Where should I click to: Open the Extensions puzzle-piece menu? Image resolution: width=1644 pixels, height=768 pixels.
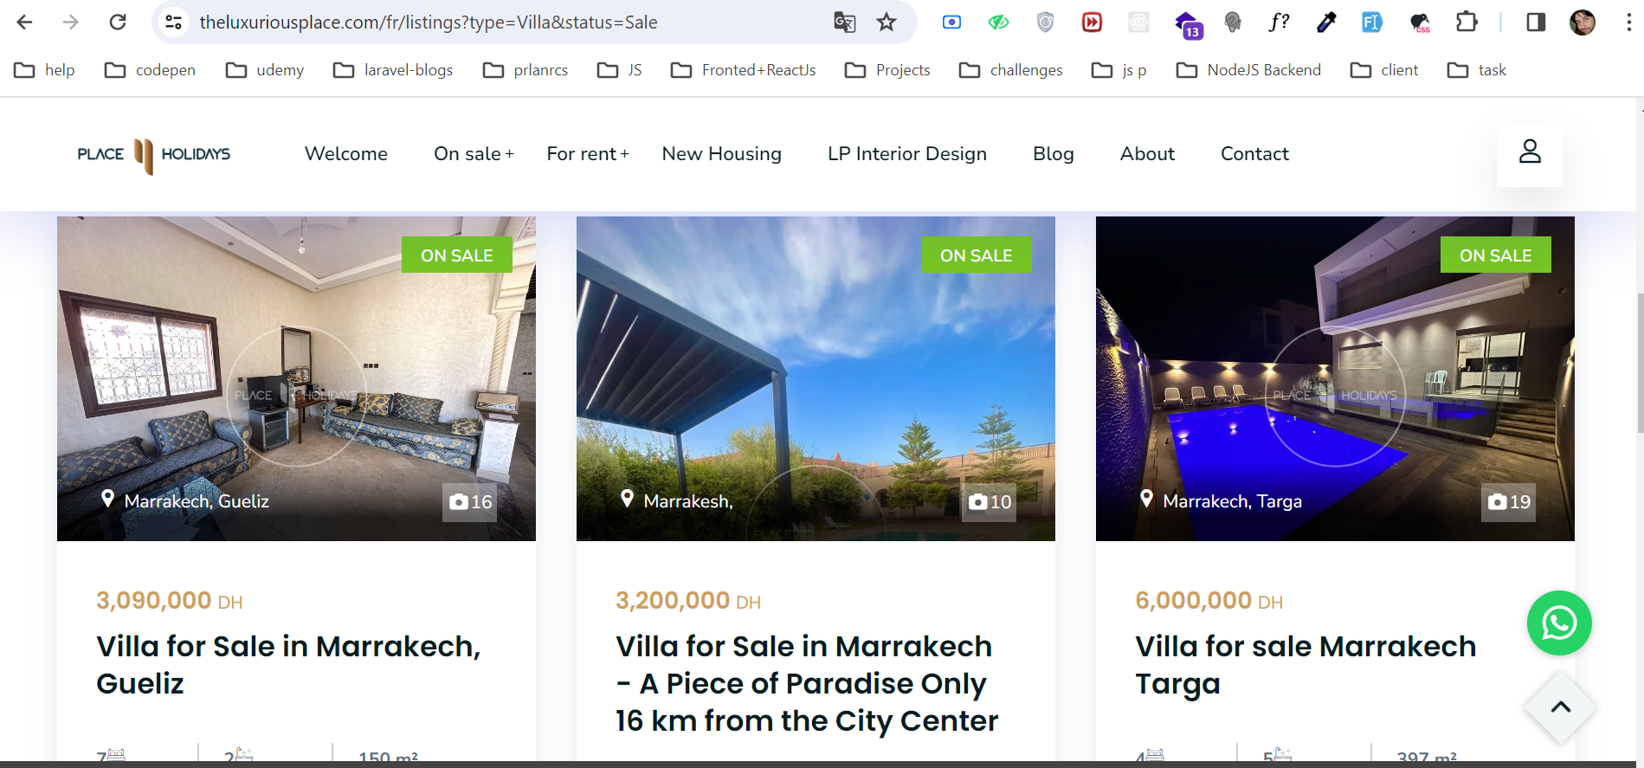[x=1467, y=23]
